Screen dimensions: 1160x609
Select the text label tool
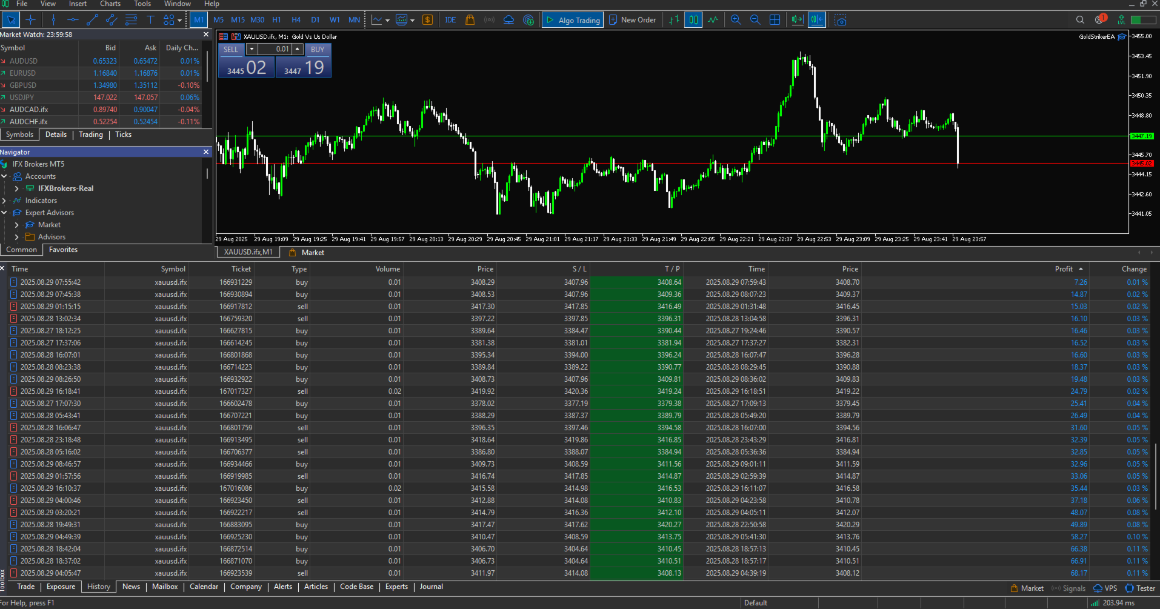tap(150, 20)
